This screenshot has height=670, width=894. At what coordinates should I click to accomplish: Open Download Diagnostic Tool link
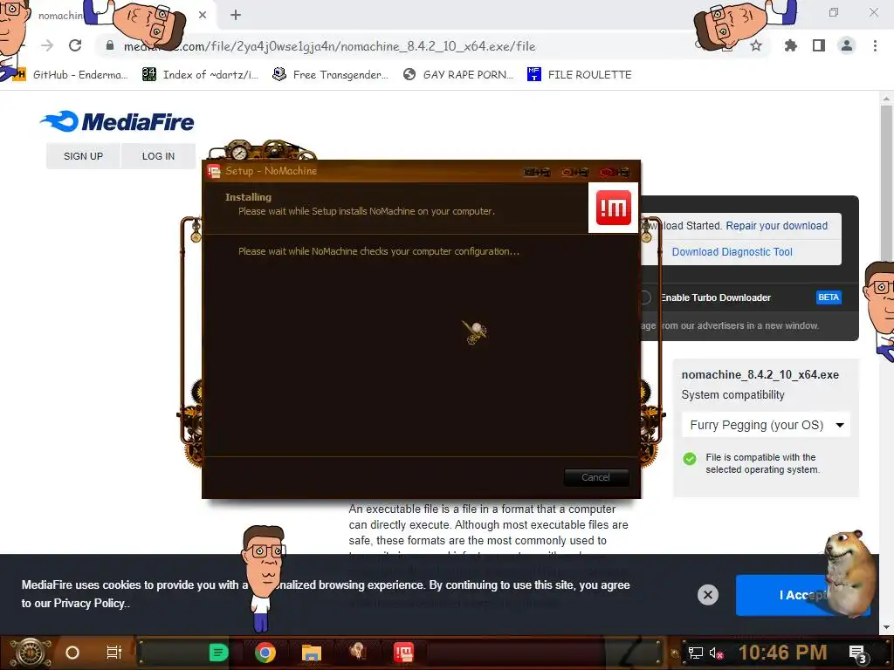tap(732, 252)
